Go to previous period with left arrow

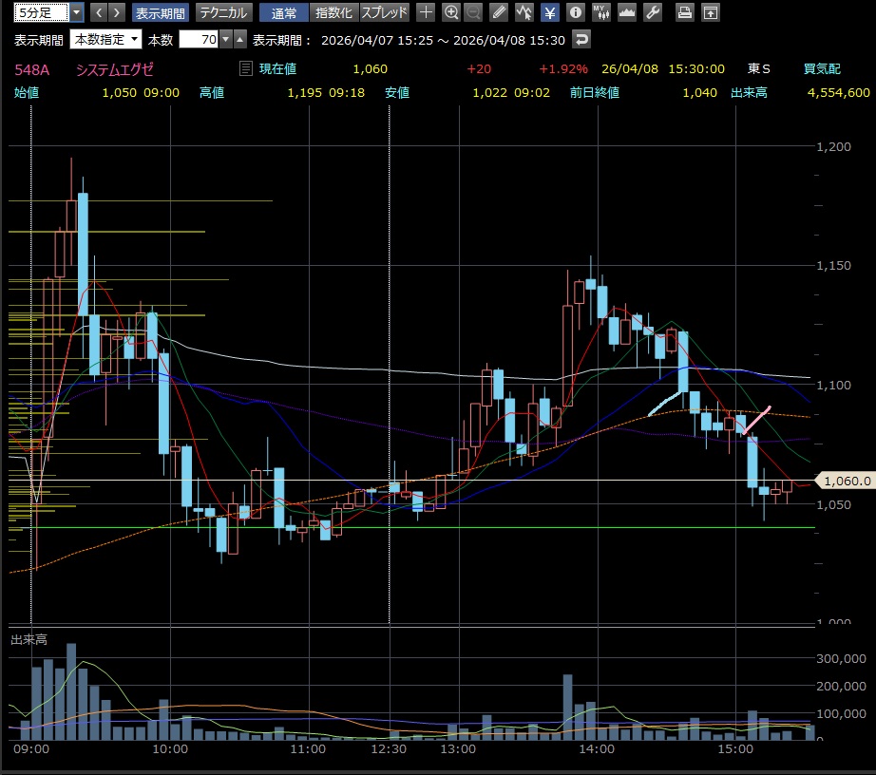[x=97, y=12]
